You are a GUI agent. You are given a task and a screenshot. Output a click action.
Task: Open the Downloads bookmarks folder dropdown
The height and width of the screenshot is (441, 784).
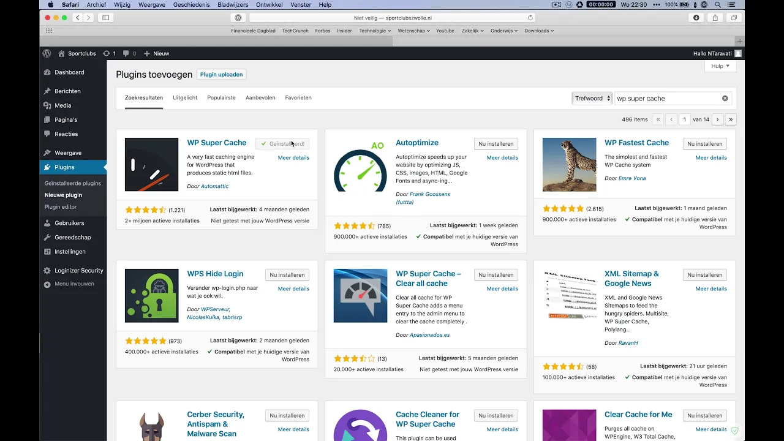pyautogui.click(x=539, y=31)
